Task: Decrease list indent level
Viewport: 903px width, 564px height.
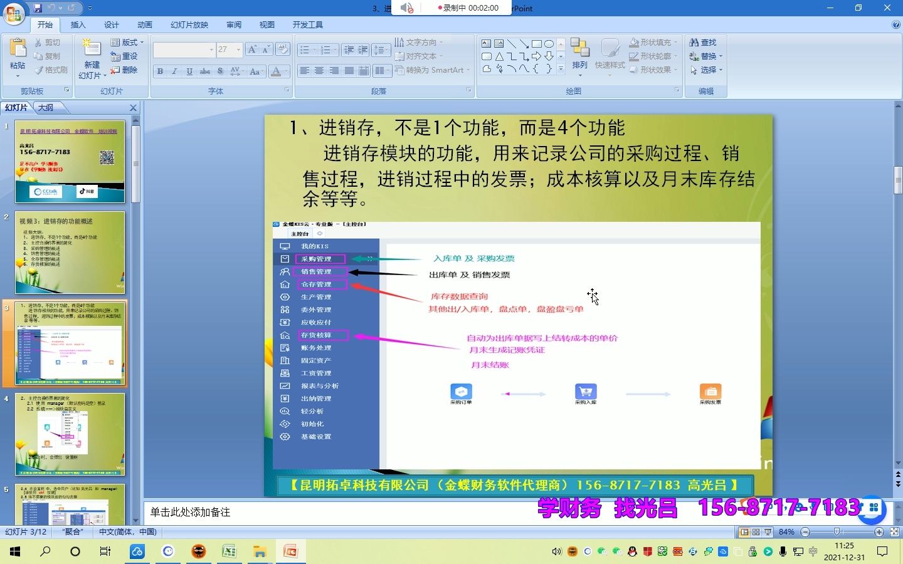Action: tap(349, 50)
